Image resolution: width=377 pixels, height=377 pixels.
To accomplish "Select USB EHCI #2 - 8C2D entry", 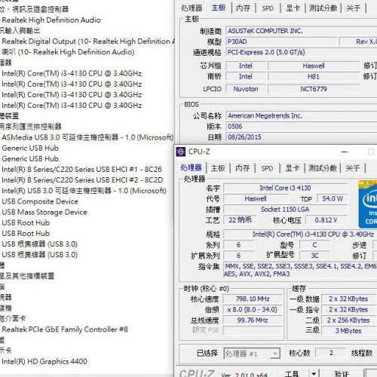I will coord(82,180).
